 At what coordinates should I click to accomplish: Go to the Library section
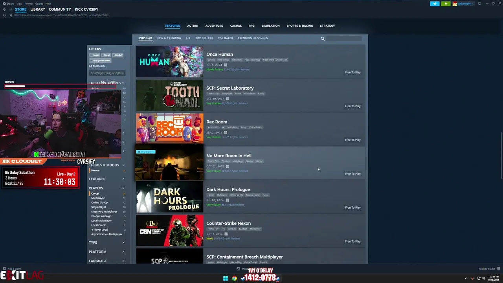pyautogui.click(x=38, y=9)
